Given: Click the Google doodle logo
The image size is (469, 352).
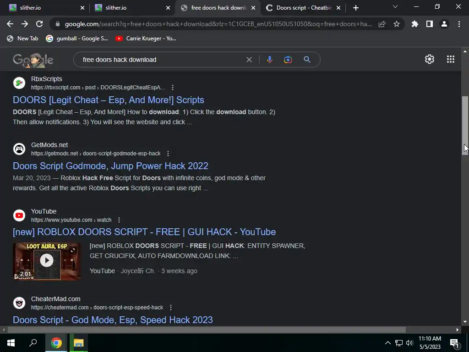Looking at the screenshot, I should [x=33, y=60].
